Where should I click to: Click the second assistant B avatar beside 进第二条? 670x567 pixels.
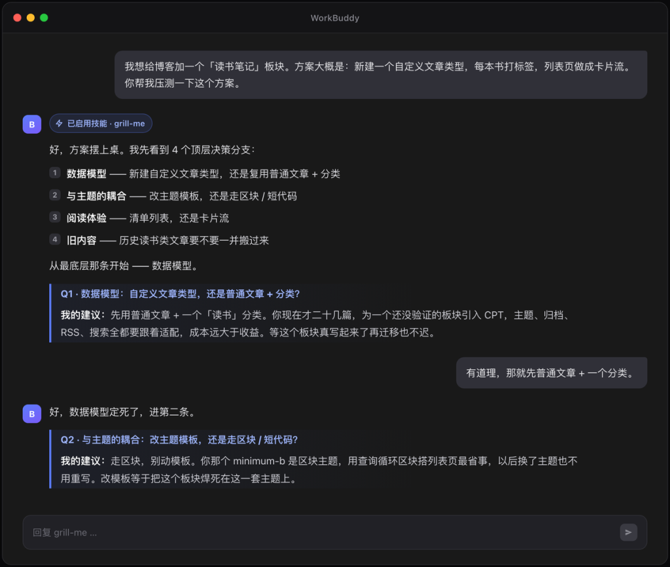click(32, 414)
